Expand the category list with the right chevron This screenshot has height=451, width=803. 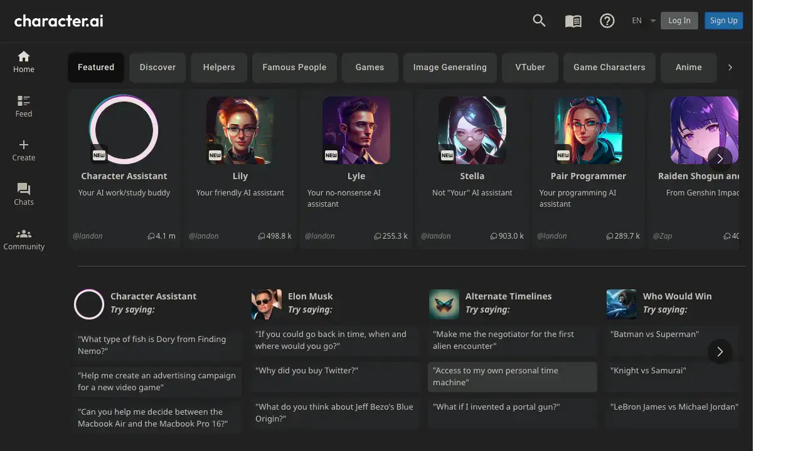click(x=730, y=67)
